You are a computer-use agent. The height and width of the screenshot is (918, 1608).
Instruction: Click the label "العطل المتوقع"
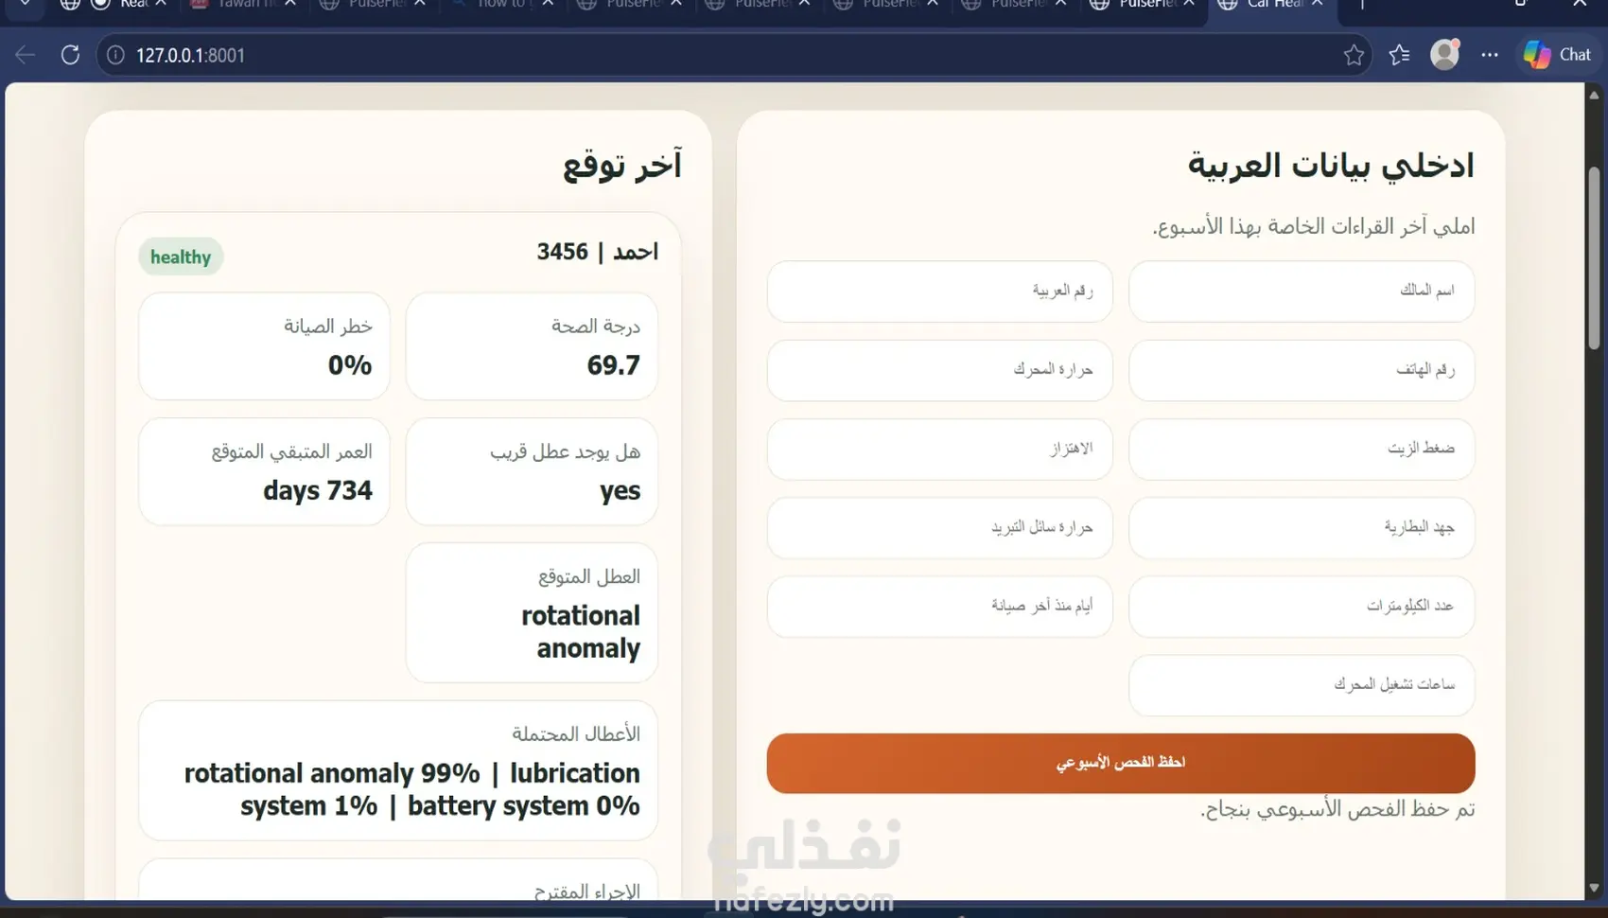click(589, 576)
